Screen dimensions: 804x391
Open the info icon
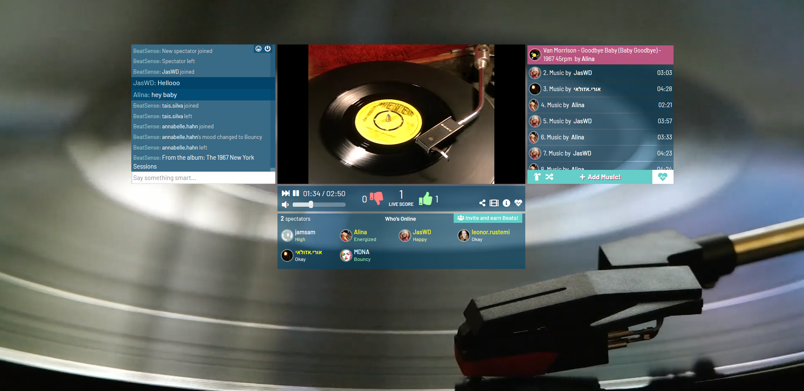[506, 203]
